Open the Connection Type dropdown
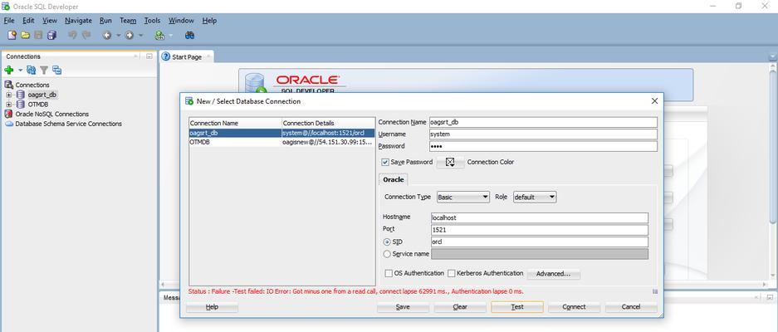The width and height of the screenshot is (778, 332). [463, 197]
